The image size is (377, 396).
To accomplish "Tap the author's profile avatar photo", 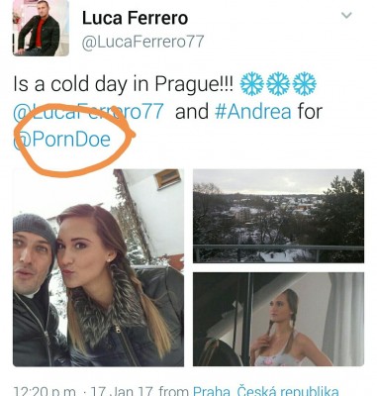I will [41, 28].
